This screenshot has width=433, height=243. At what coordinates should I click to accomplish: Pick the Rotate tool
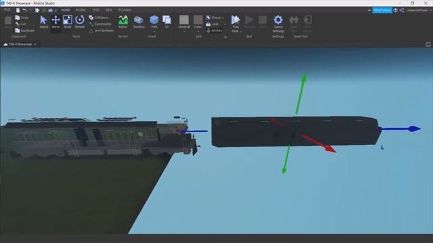(x=80, y=22)
